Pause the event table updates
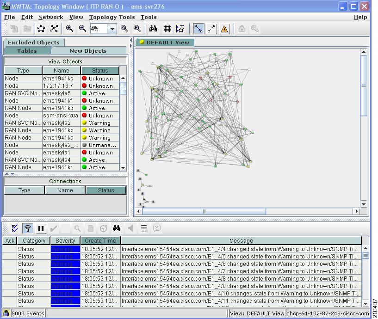The width and height of the screenshot is (378, 319). click(41, 228)
